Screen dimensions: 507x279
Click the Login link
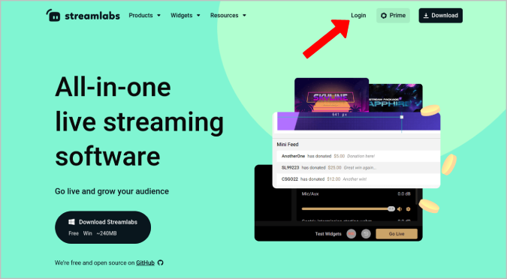358,15
